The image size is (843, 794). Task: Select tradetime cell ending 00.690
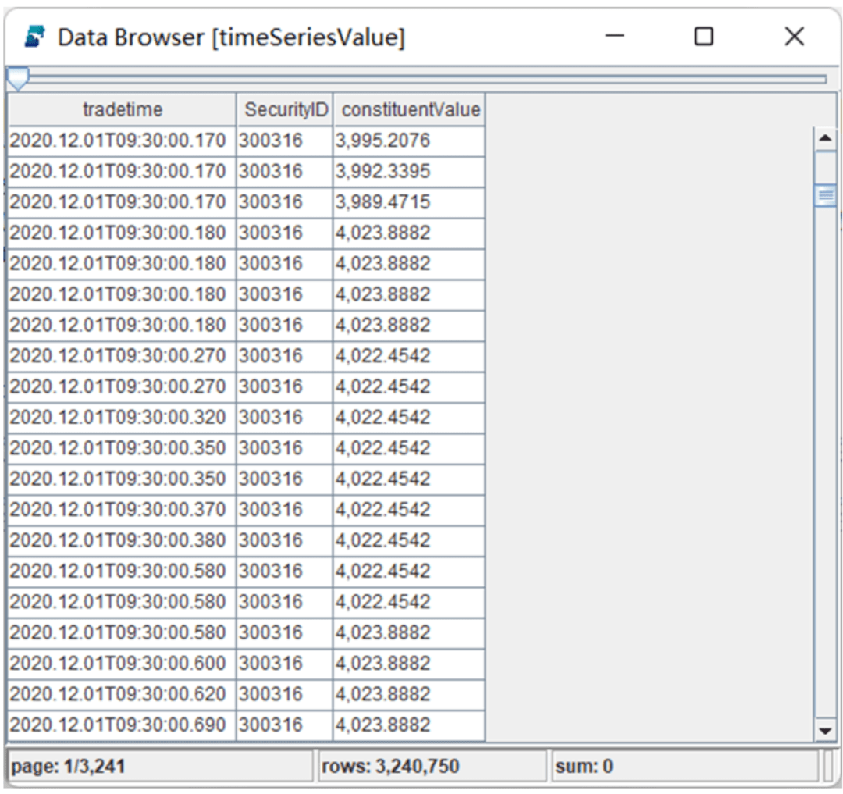[122, 725]
